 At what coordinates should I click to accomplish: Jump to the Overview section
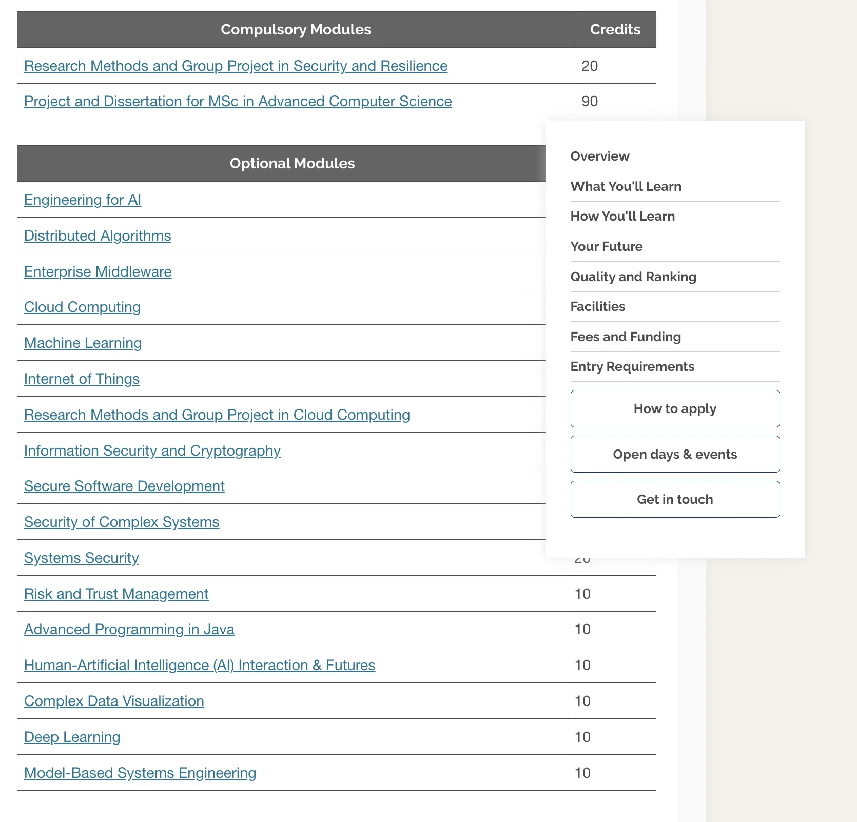pos(600,156)
